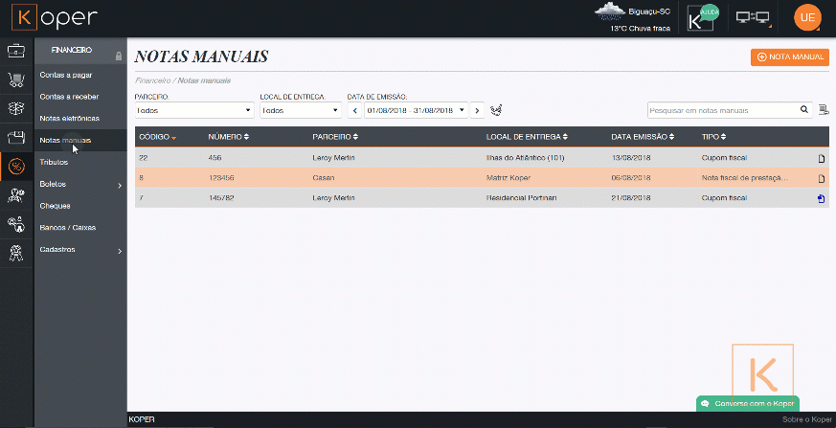The height and width of the screenshot is (428, 836).
Task: Click the list options icon next to search
Action: 824,110
